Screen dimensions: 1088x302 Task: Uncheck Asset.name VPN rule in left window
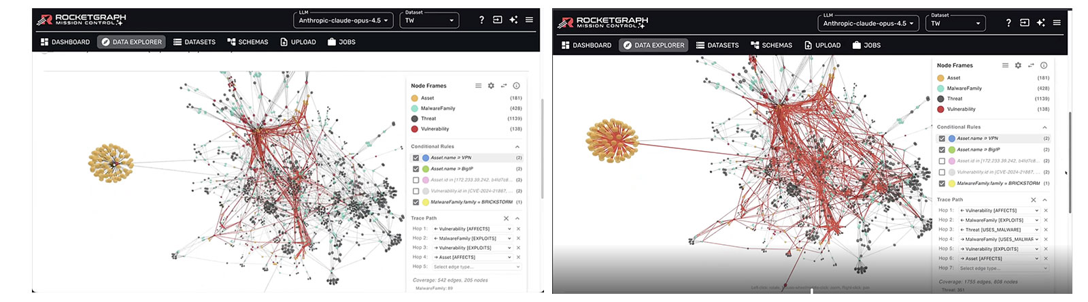click(415, 158)
